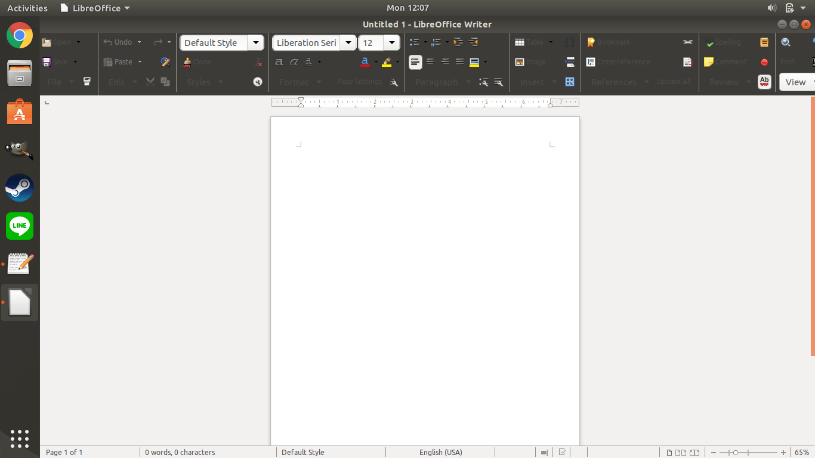Insert a Comment with sticky note icon

click(709, 62)
